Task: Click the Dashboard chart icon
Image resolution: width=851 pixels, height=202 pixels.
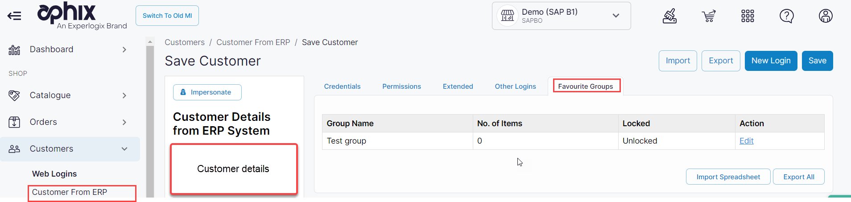Action: (14, 50)
